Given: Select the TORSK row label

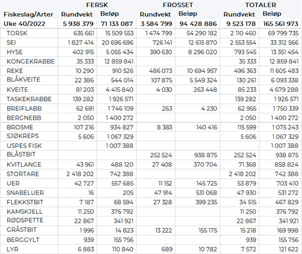Looking at the screenshot, I should pos(17,33).
